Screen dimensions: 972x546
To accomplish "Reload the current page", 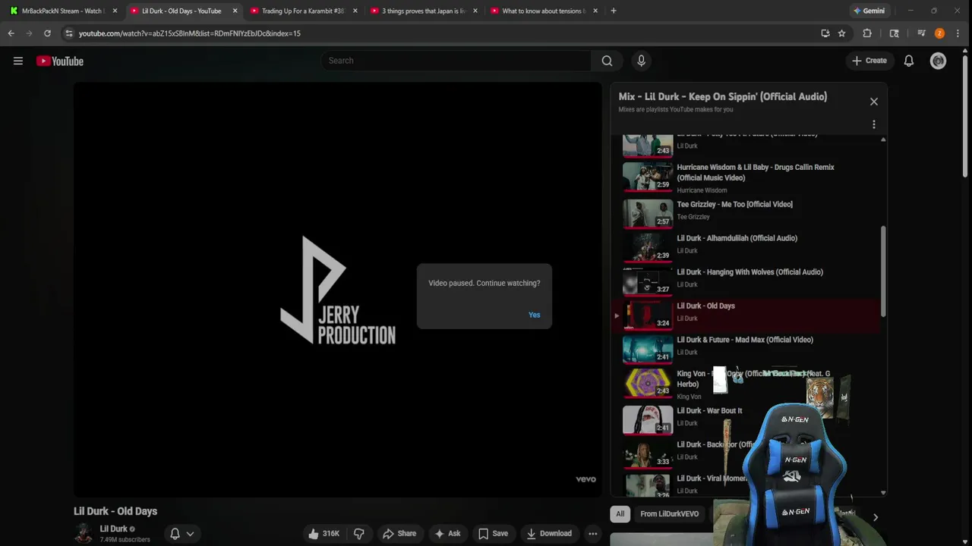I will 47,33.
